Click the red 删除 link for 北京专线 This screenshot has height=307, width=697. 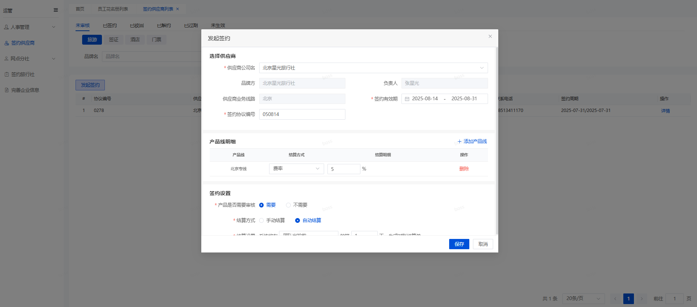pos(464,169)
